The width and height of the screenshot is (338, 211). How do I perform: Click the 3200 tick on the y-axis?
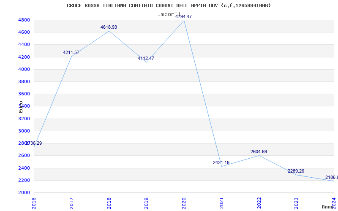(x=24, y=119)
